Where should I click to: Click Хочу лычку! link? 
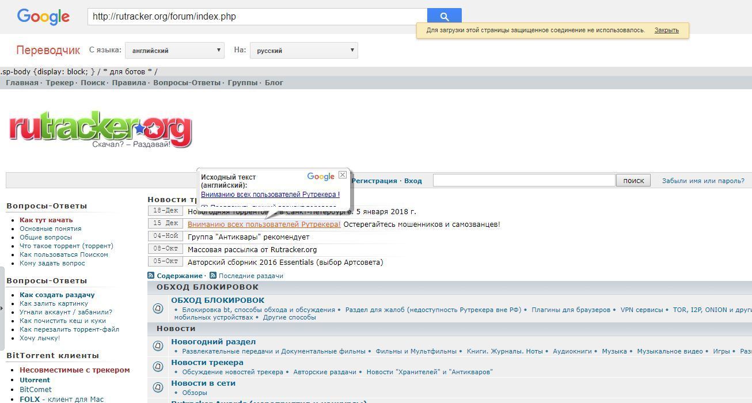pyautogui.click(x=40, y=338)
